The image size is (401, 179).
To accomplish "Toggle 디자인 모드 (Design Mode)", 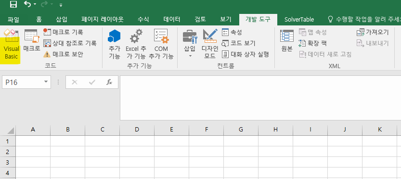I will point(210,44).
